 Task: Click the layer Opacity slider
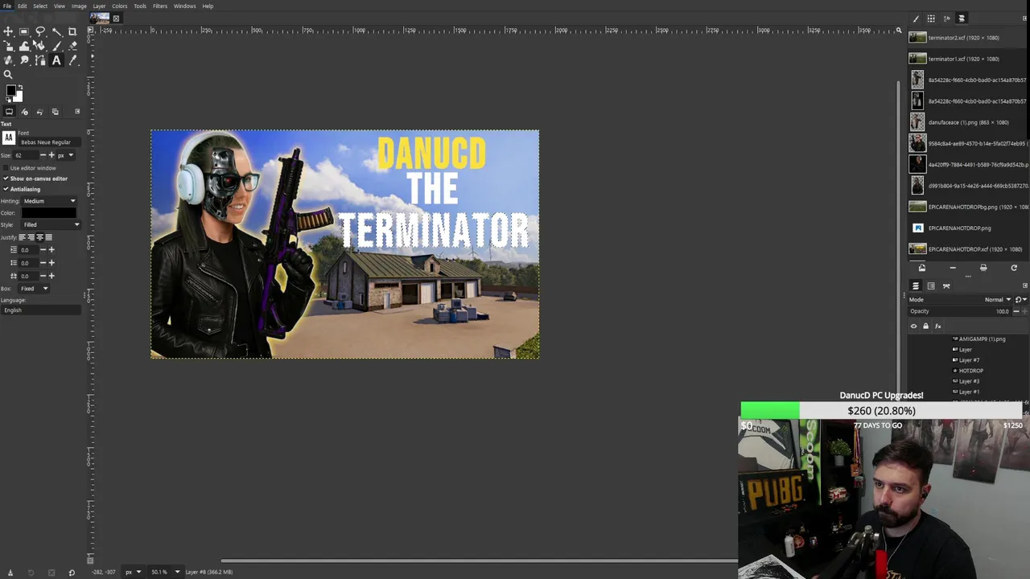click(959, 311)
